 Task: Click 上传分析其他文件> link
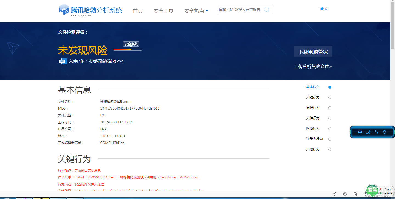(313, 66)
